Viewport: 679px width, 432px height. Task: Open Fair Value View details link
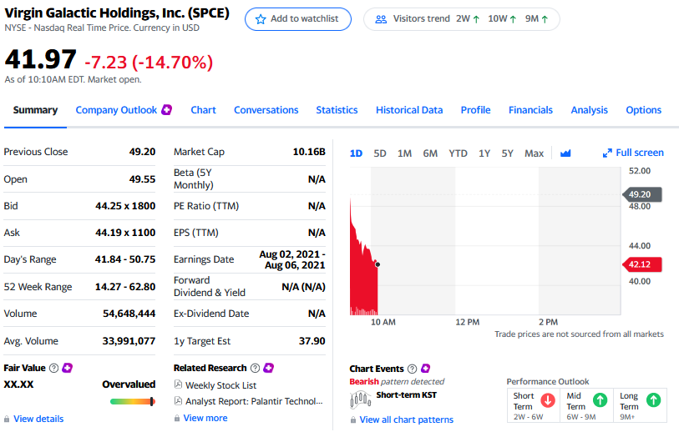point(38,419)
